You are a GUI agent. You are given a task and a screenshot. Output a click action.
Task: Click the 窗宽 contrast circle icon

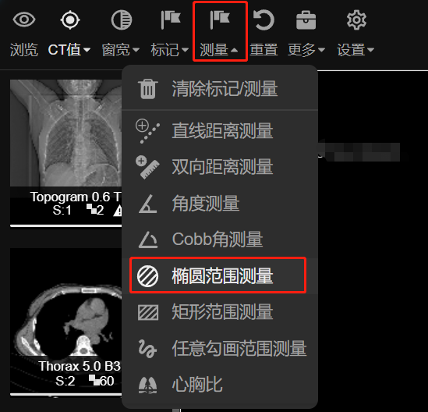tap(122, 20)
